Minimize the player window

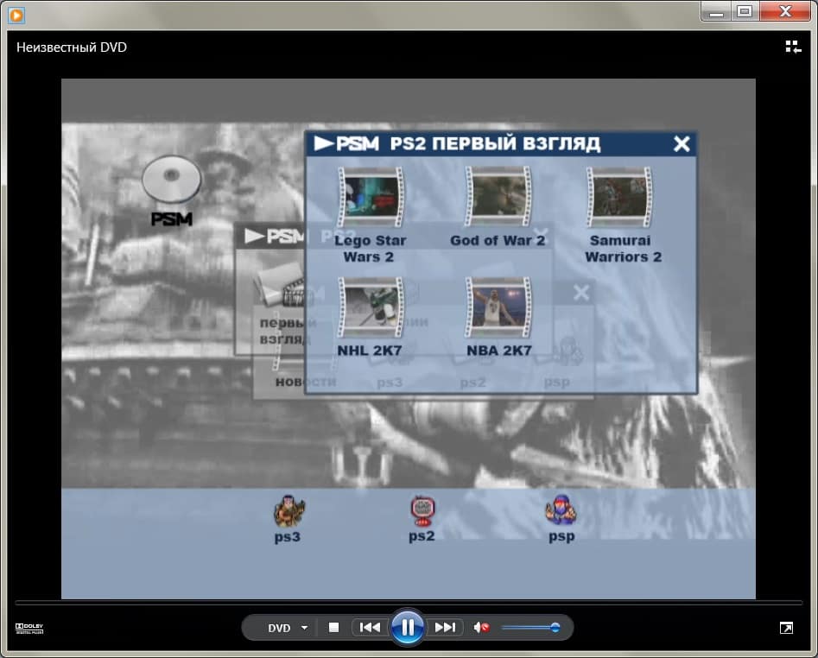[716, 11]
